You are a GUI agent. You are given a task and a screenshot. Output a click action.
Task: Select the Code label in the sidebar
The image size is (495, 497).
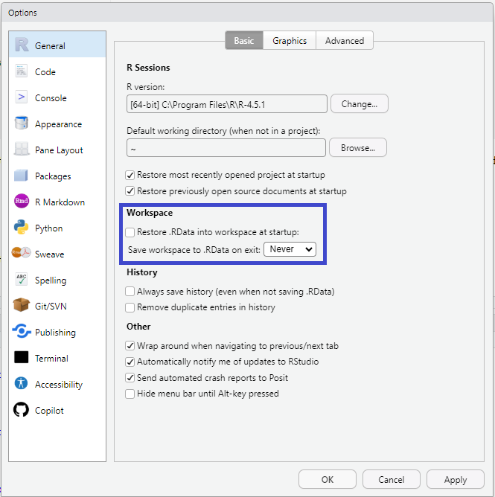point(45,72)
